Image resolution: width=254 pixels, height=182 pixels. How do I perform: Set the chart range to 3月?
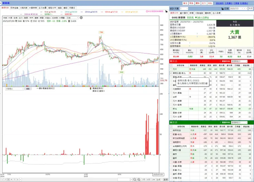pyautogui.click(x=143, y=180)
